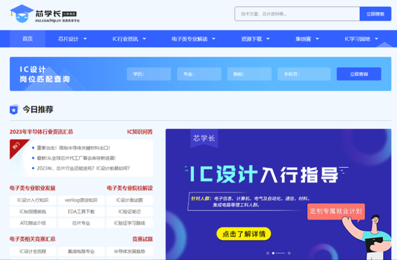The width and height of the screenshot is (397, 260).
Task: Go to the first carousel dot
Action: pos(267,253)
